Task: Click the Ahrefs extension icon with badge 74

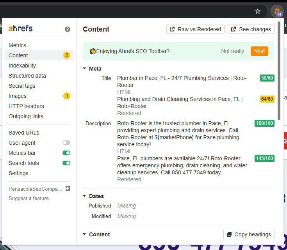Action: [277, 12]
